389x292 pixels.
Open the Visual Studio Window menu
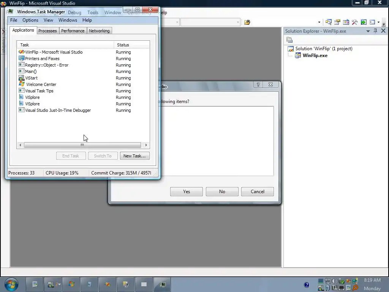112,13
